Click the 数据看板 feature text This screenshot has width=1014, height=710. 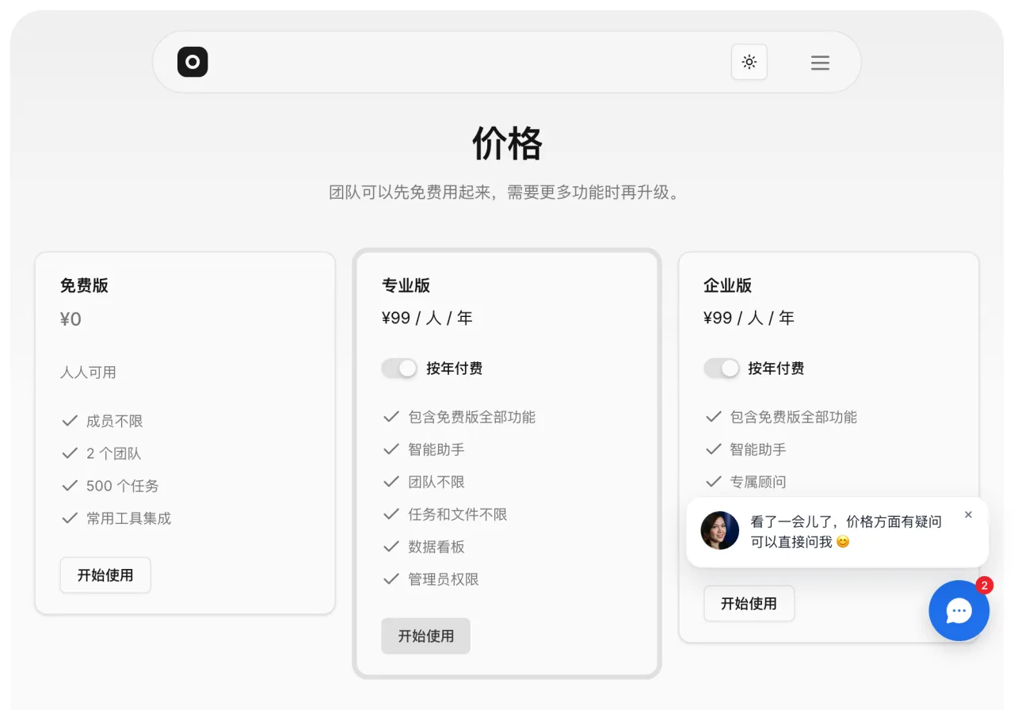(436, 547)
